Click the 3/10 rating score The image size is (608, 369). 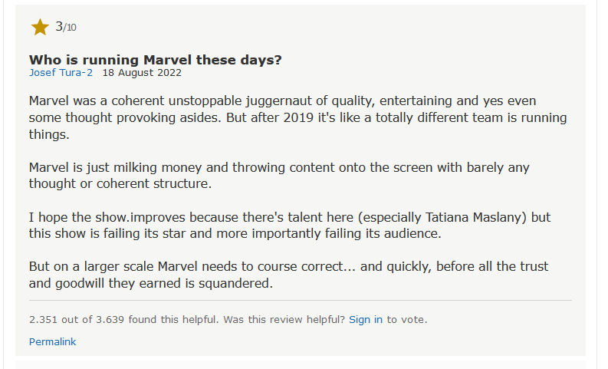click(65, 28)
